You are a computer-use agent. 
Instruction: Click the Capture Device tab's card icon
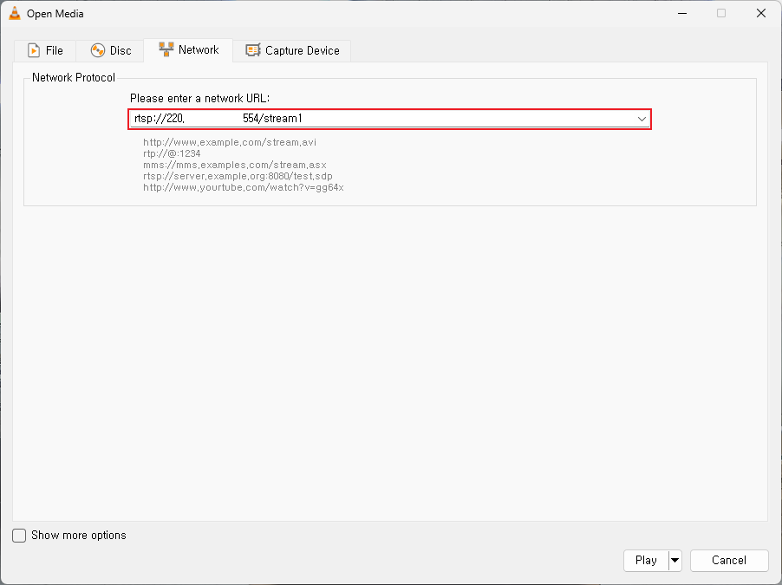(x=253, y=50)
